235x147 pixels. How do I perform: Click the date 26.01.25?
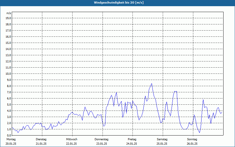pos(192,144)
